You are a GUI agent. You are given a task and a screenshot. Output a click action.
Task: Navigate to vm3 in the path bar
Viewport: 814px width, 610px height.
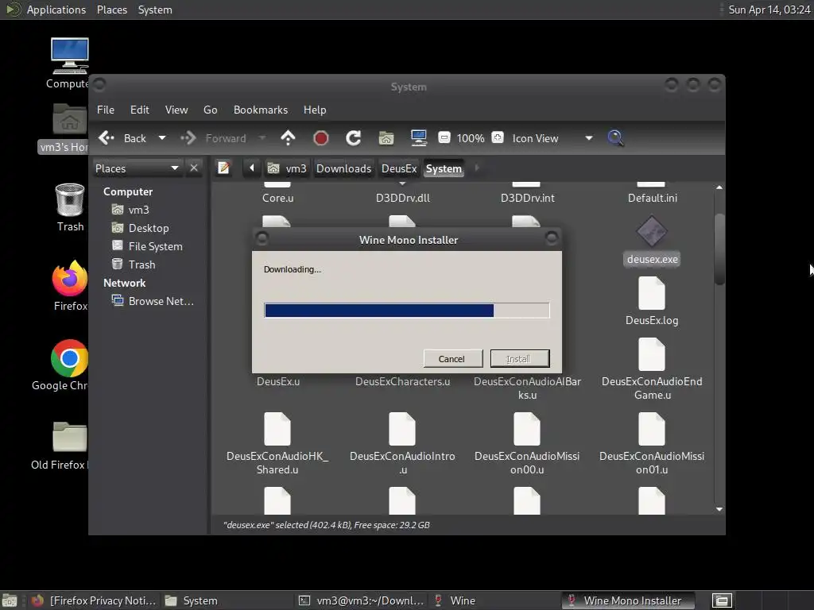(x=287, y=168)
